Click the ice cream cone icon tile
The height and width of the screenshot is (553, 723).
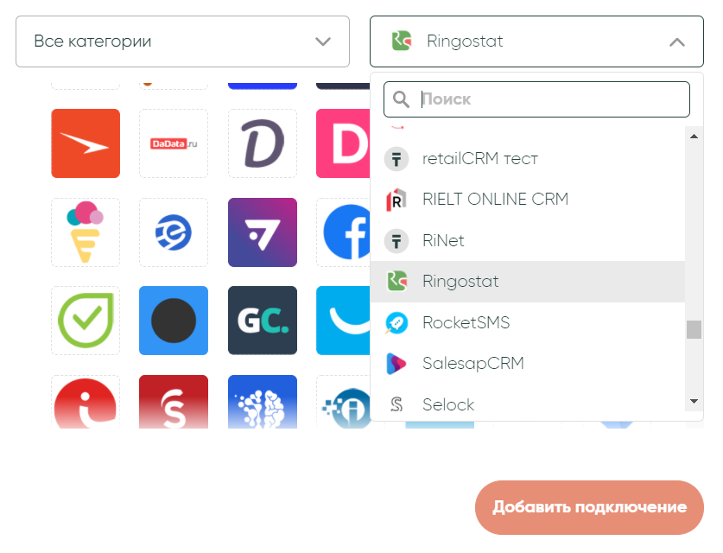coord(86,232)
